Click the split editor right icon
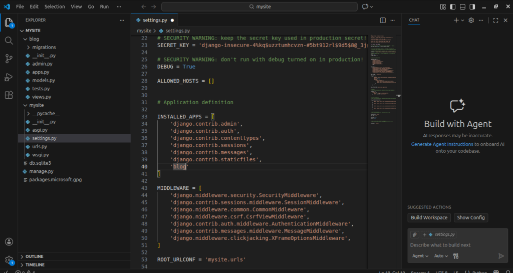The image size is (513, 273). [383, 20]
